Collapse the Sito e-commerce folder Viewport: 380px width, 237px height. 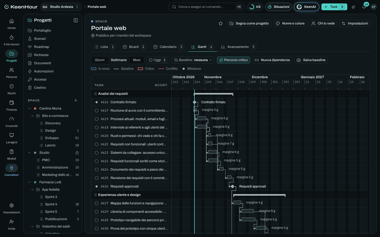pos(32,116)
